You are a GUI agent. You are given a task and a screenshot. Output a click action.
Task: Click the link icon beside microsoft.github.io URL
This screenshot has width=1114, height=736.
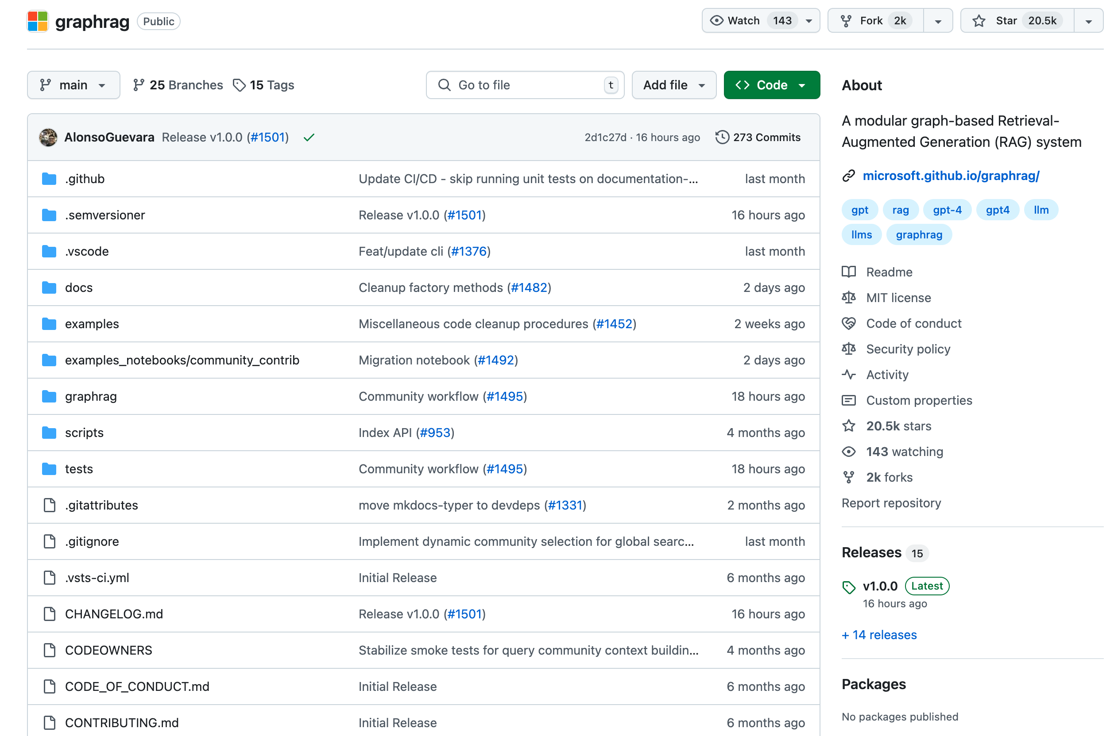[848, 176]
